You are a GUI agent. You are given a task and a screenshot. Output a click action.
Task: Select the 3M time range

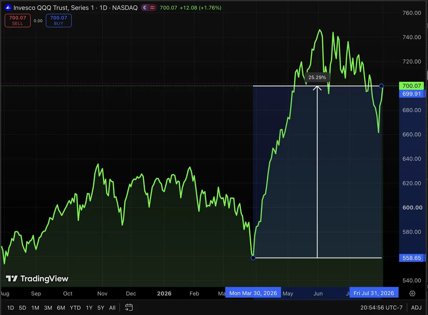(x=48, y=308)
